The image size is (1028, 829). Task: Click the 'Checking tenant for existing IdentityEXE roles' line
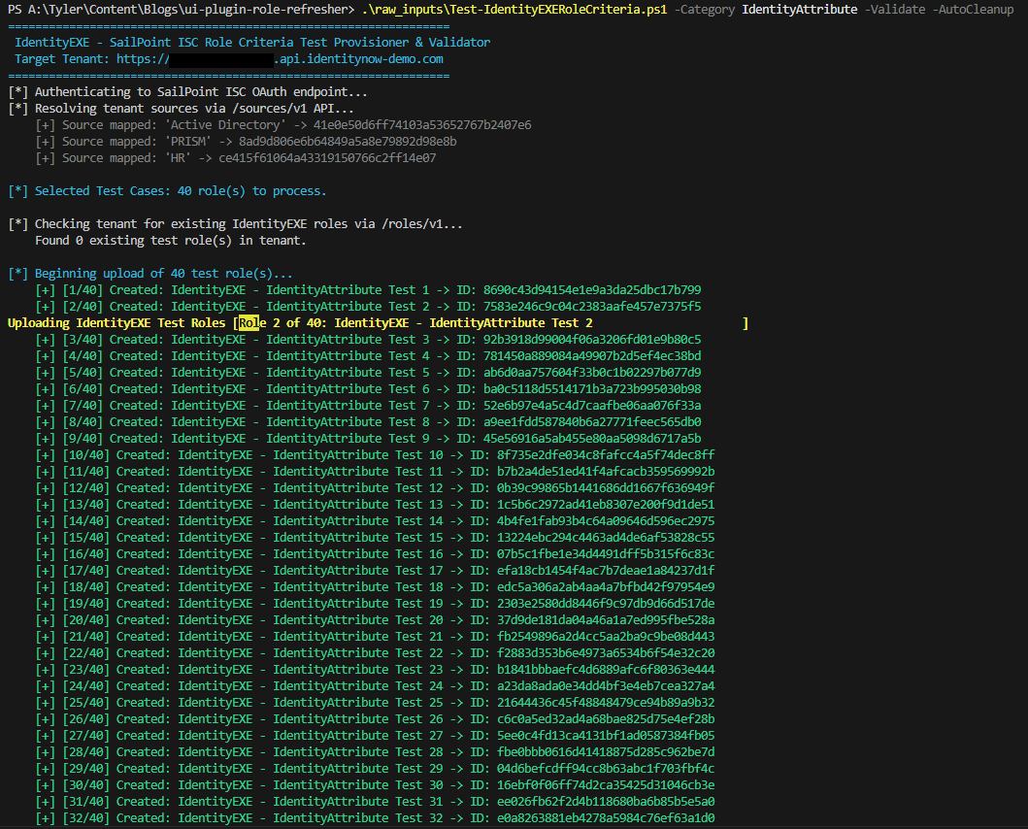(x=235, y=223)
